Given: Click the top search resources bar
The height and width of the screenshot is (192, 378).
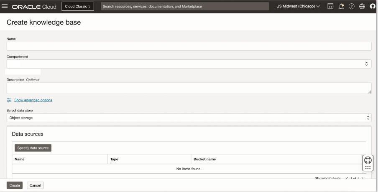Looking at the screenshot, I should (184, 7).
